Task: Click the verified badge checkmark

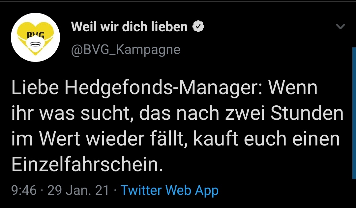Action: click(x=198, y=27)
